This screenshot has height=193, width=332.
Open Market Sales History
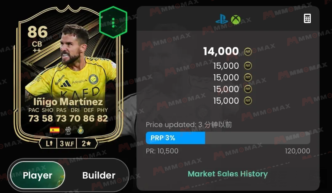click(228, 174)
